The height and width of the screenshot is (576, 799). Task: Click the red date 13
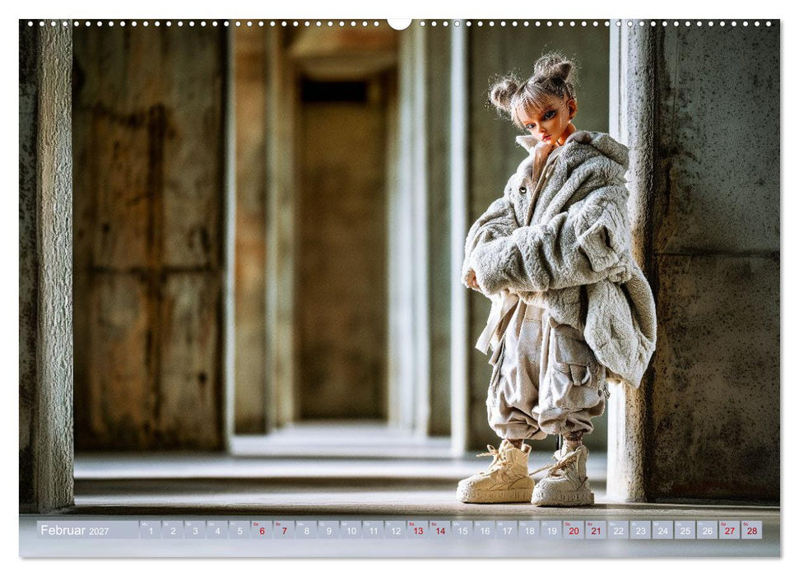(418, 530)
